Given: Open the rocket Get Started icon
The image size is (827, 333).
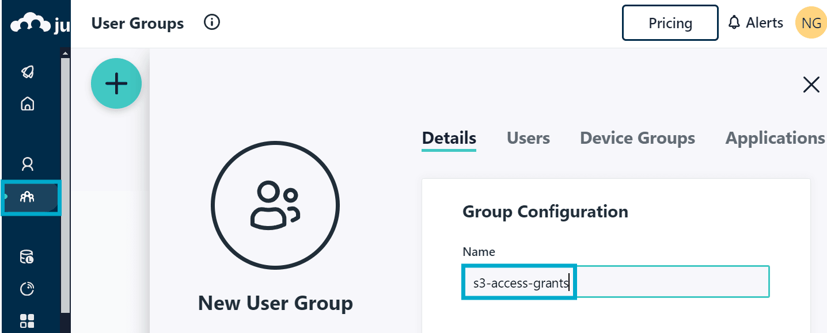Looking at the screenshot, I should pos(27,72).
